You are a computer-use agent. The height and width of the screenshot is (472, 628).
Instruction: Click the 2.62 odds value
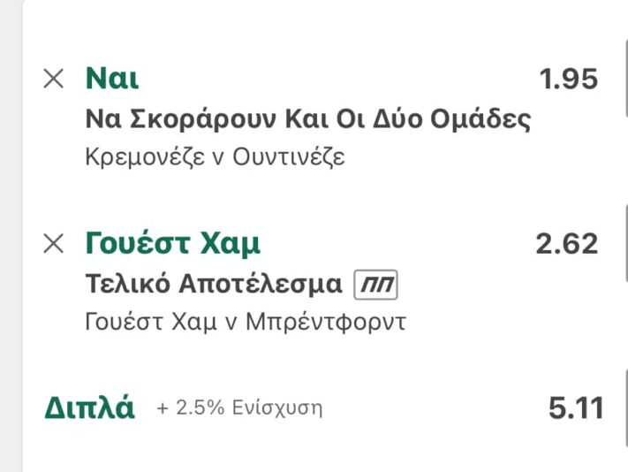click(566, 243)
